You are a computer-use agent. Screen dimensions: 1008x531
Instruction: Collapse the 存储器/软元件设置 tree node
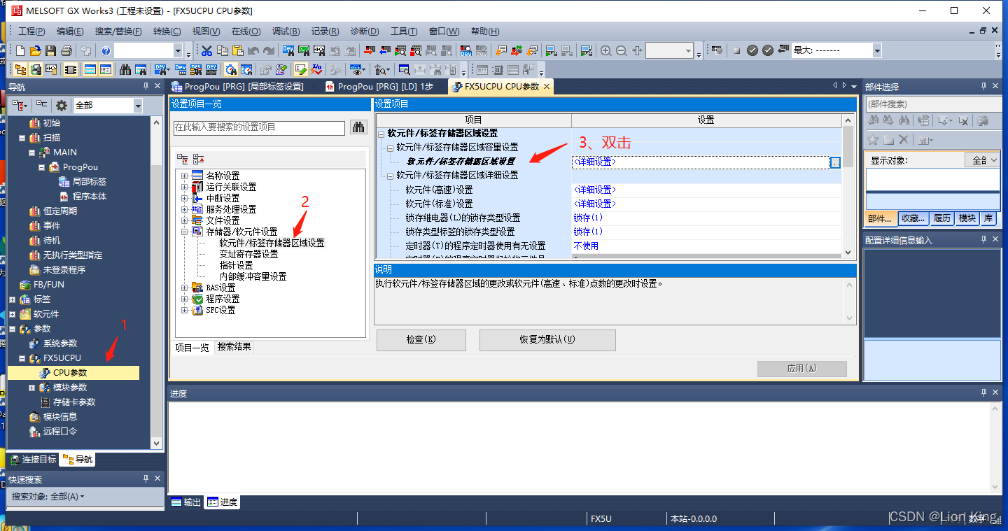click(x=185, y=232)
